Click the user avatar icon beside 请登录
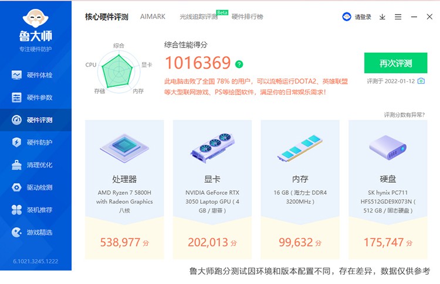The width and height of the screenshot is (440, 284). click(347, 17)
